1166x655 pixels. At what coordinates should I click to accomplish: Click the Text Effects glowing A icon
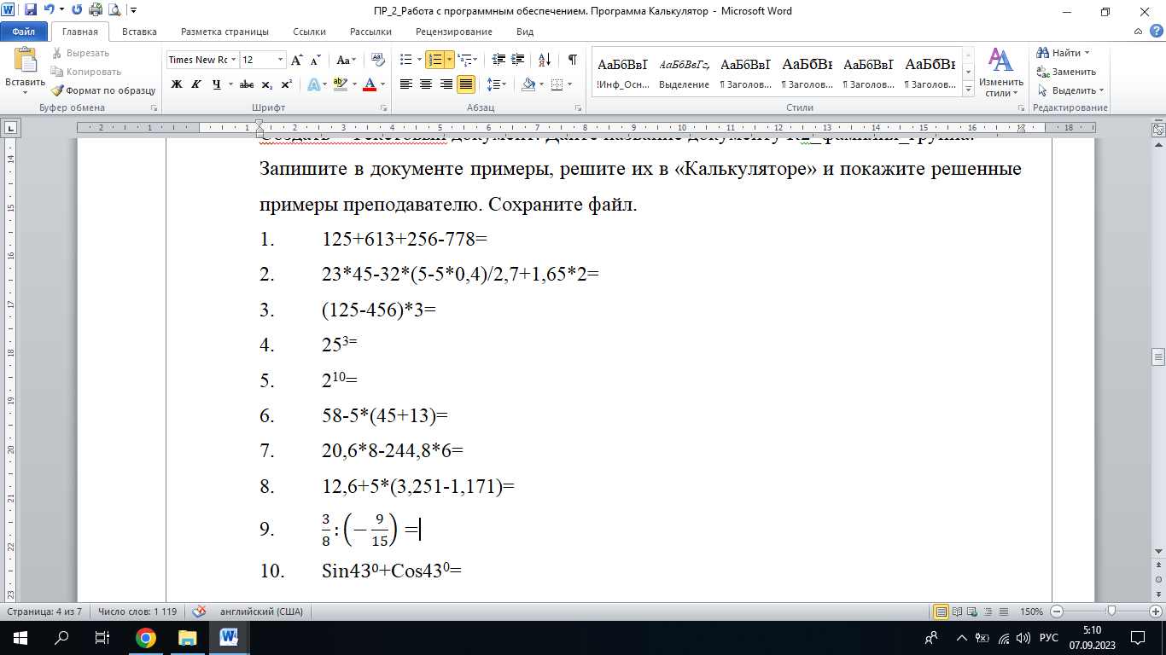pyautogui.click(x=313, y=84)
